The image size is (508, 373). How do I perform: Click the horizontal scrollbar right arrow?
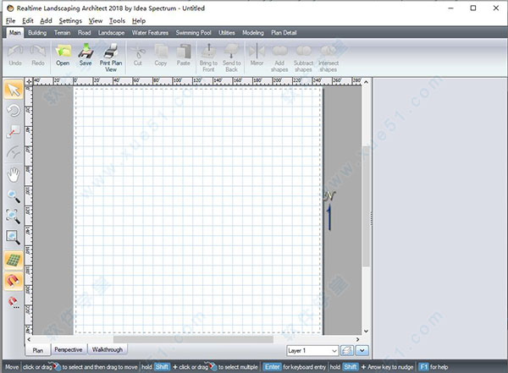357,339
